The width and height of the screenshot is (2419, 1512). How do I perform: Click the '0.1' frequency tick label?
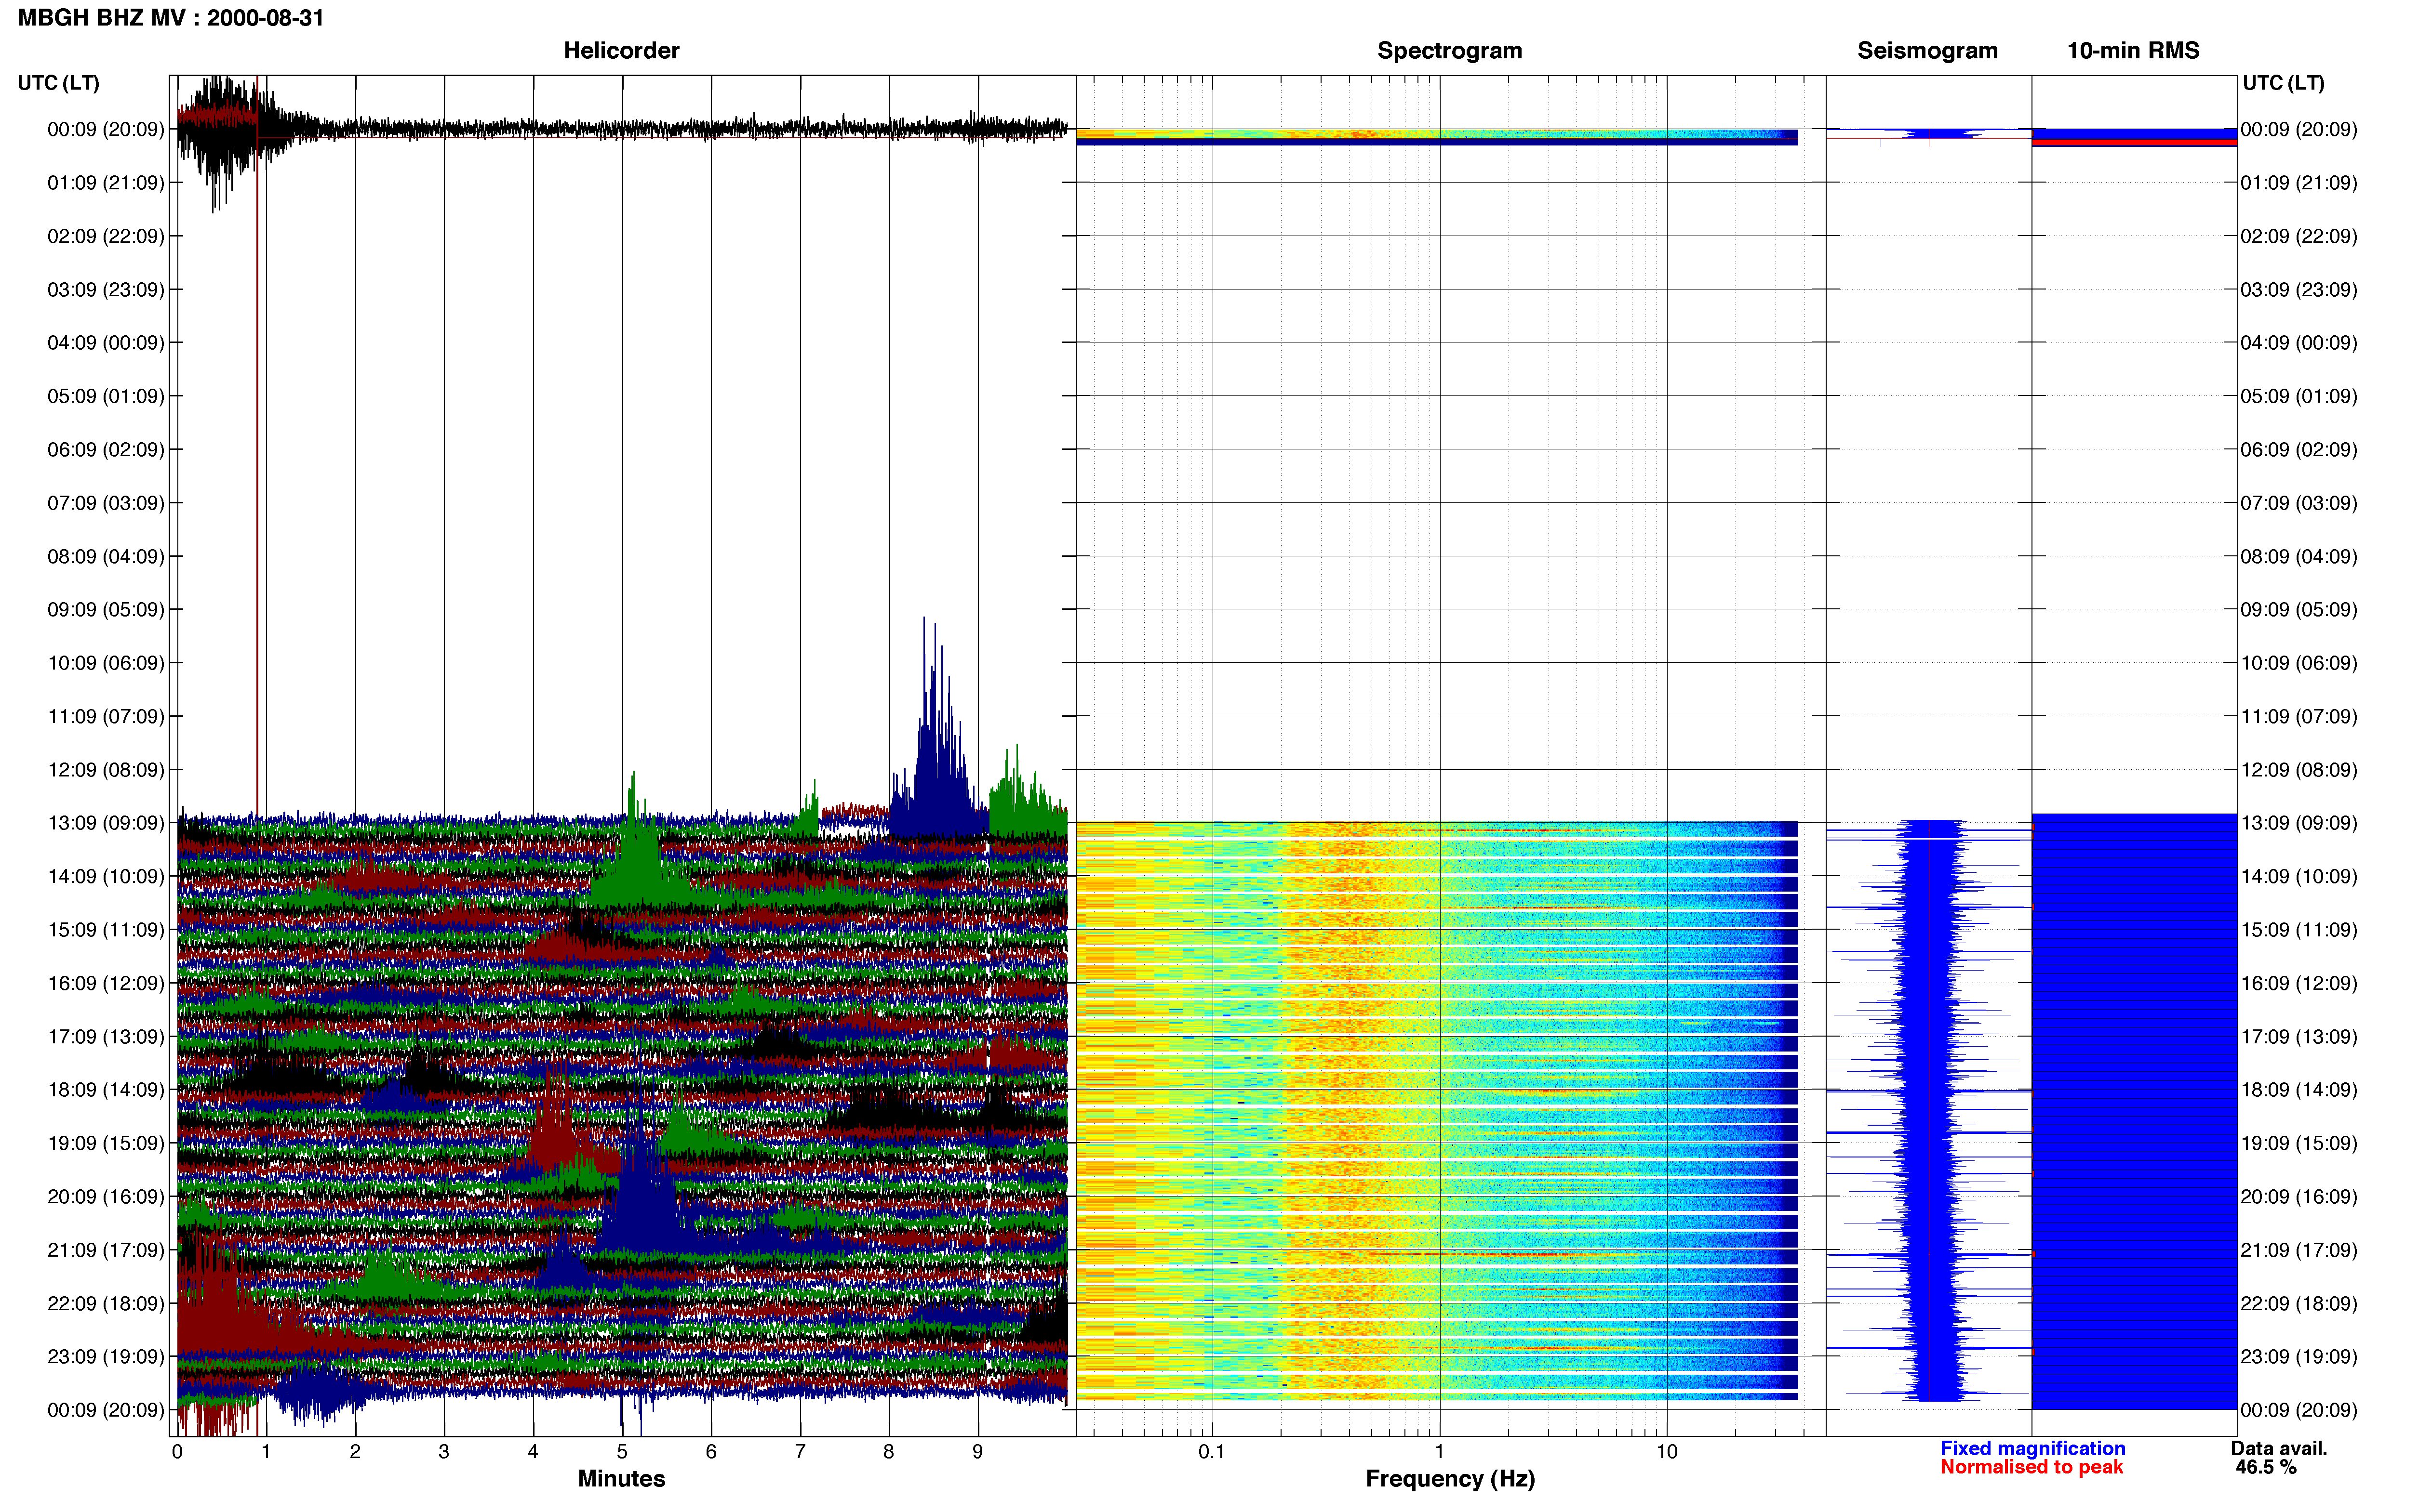click(1212, 1451)
